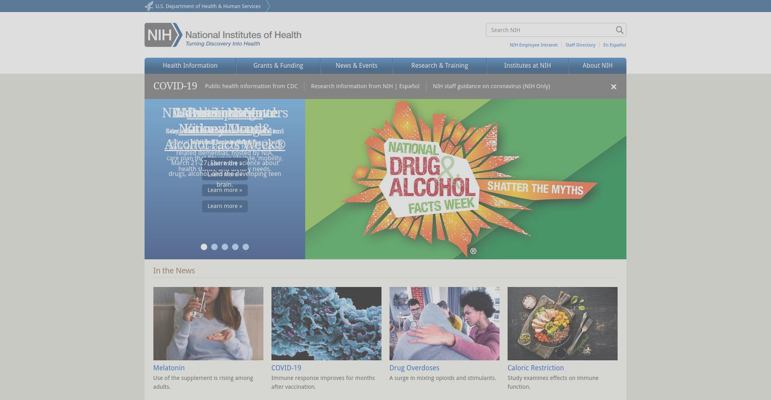771x400 pixels.
Task: Open U.S. Department of Health & Human Services link
Action: click(x=208, y=6)
